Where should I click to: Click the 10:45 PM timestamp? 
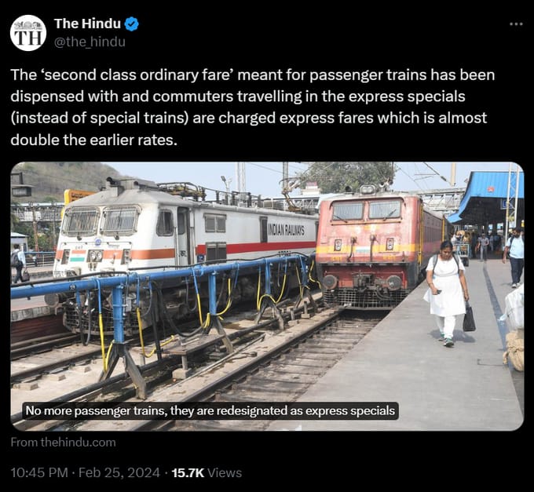tap(39, 472)
